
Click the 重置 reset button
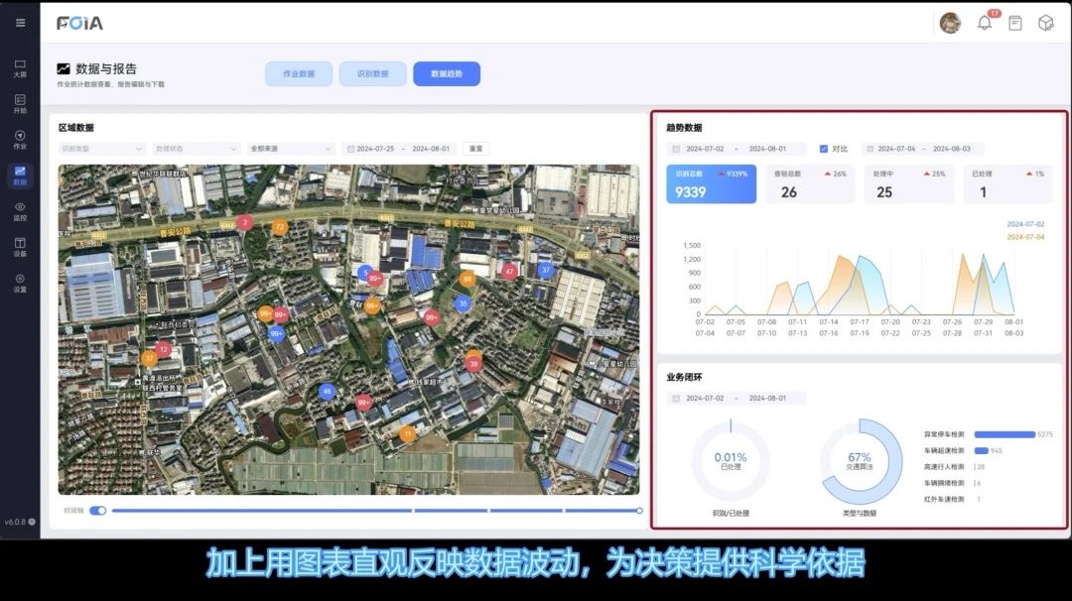475,149
